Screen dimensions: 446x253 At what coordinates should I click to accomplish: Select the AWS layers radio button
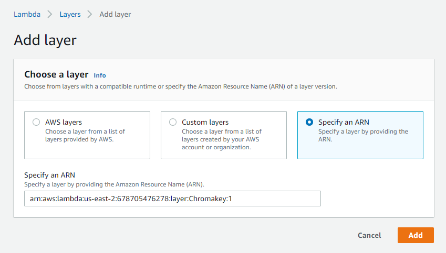[36, 122]
